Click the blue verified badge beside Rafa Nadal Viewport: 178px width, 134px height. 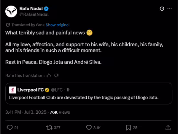46,9
